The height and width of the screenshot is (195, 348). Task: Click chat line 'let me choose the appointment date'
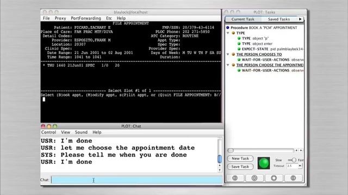click(128, 148)
